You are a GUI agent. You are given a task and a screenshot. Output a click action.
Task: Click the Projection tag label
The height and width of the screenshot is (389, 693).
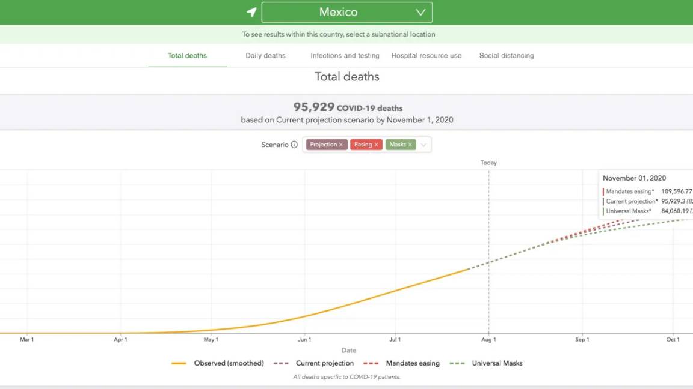pos(323,145)
